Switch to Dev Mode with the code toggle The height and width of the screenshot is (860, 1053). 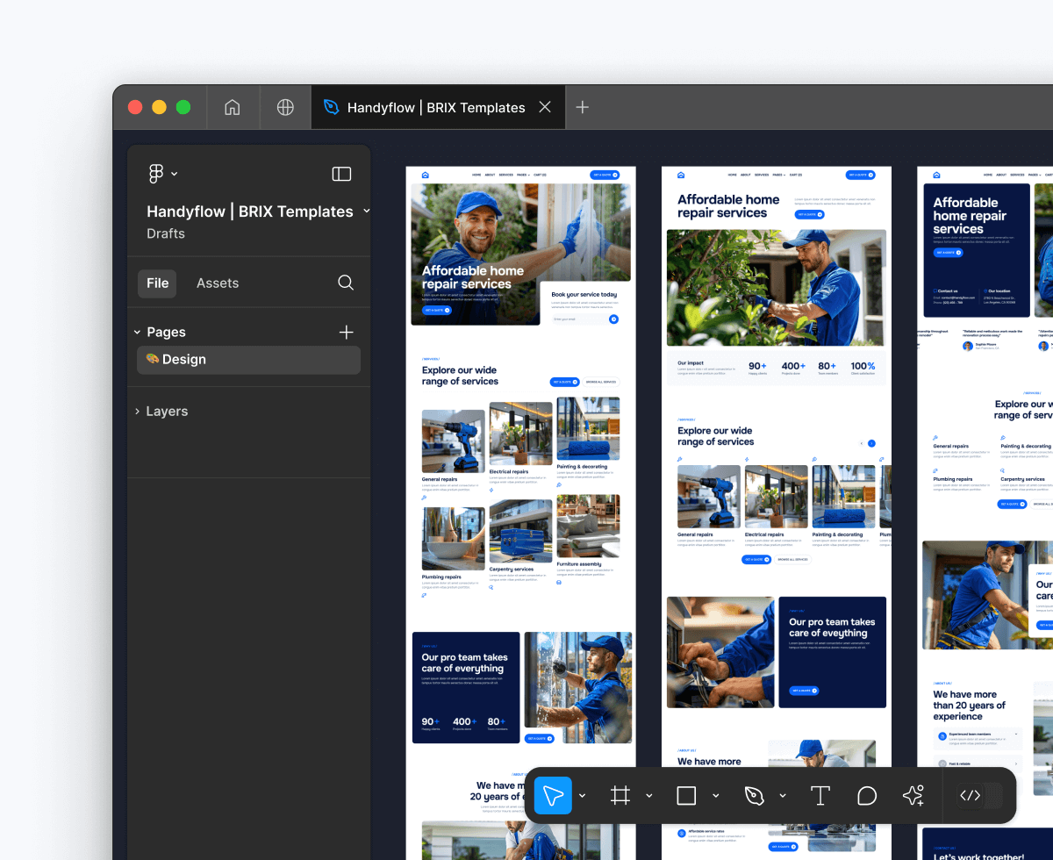pos(970,795)
